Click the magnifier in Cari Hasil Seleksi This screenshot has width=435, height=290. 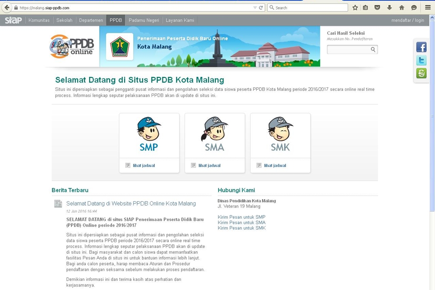point(373,50)
